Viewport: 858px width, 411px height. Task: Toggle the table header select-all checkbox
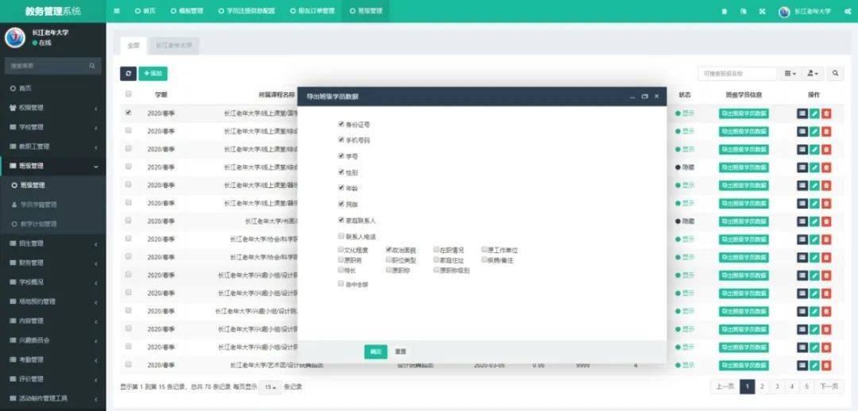coord(128,94)
